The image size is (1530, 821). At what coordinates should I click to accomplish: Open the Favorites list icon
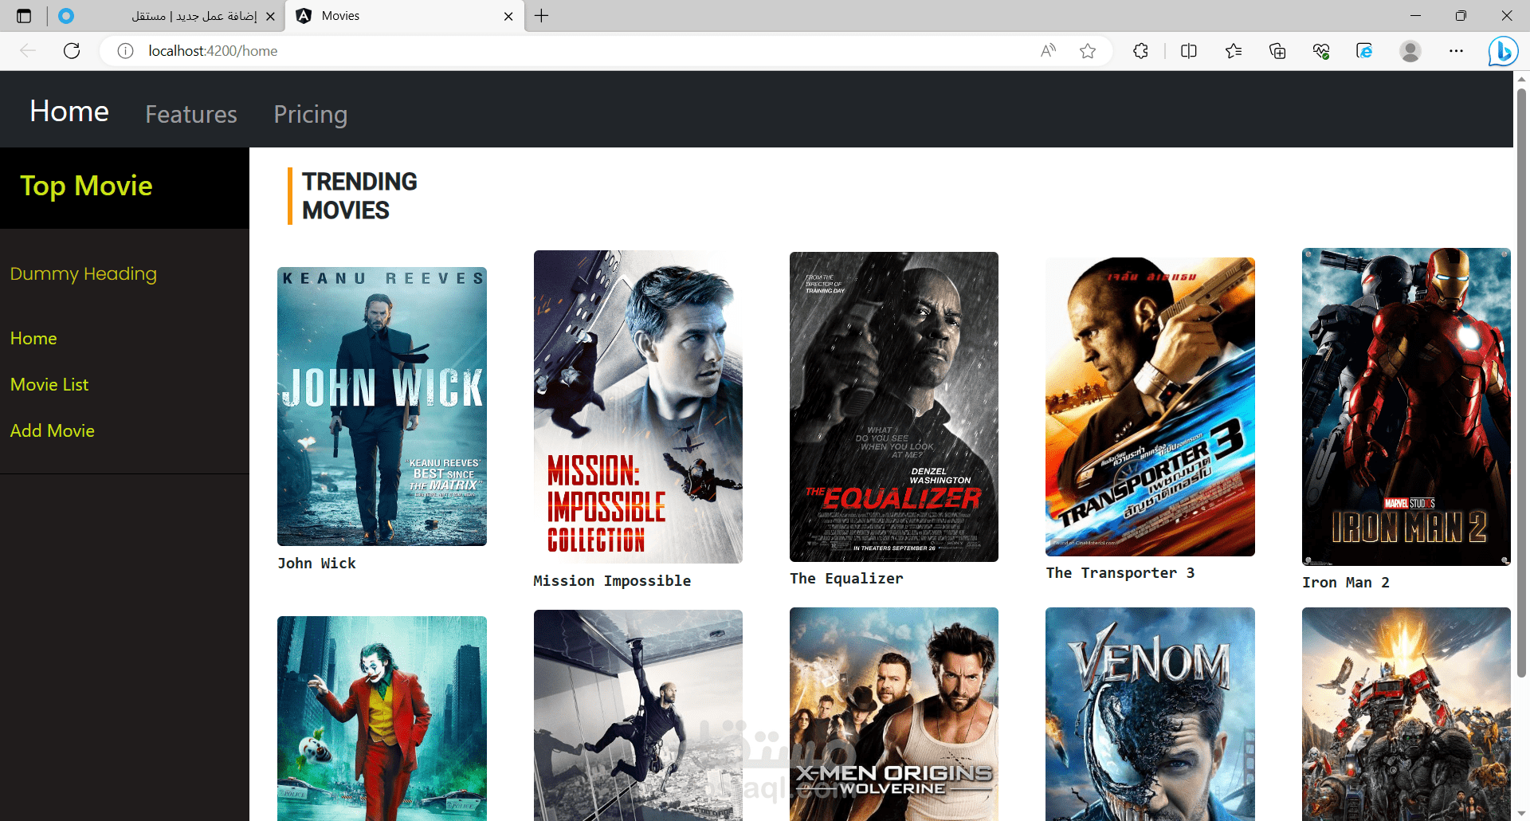click(x=1234, y=51)
